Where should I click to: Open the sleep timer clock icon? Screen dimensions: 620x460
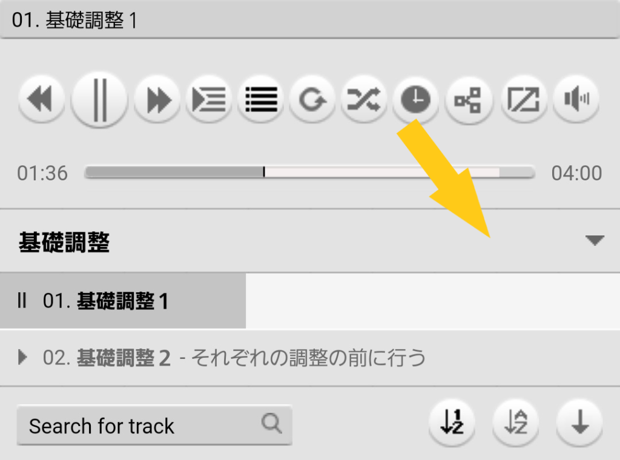[415, 99]
